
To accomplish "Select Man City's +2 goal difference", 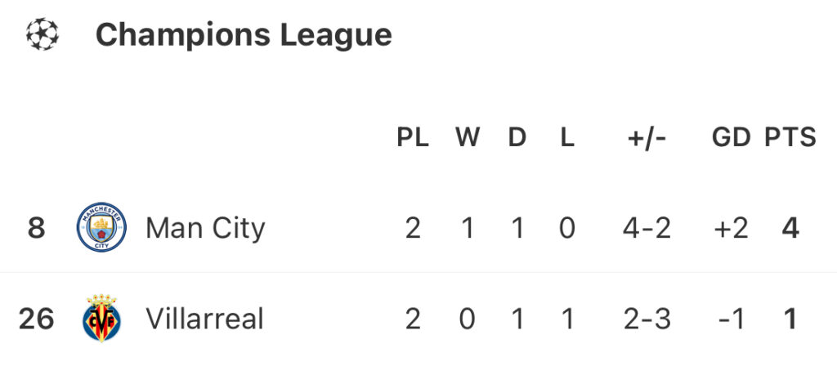I will pos(731,228).
